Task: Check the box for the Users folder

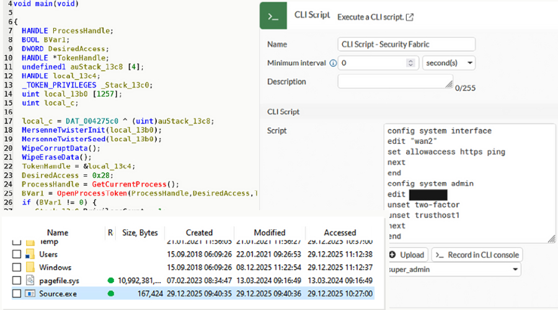Action: pos(17,254)
